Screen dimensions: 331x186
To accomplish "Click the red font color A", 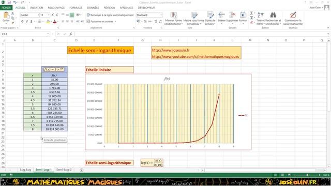I will (55, 21).
